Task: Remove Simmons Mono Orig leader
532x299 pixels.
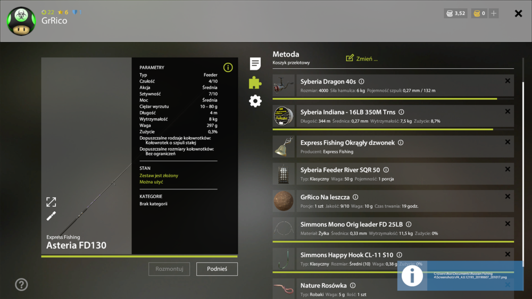Action: [x=508, y=223]
